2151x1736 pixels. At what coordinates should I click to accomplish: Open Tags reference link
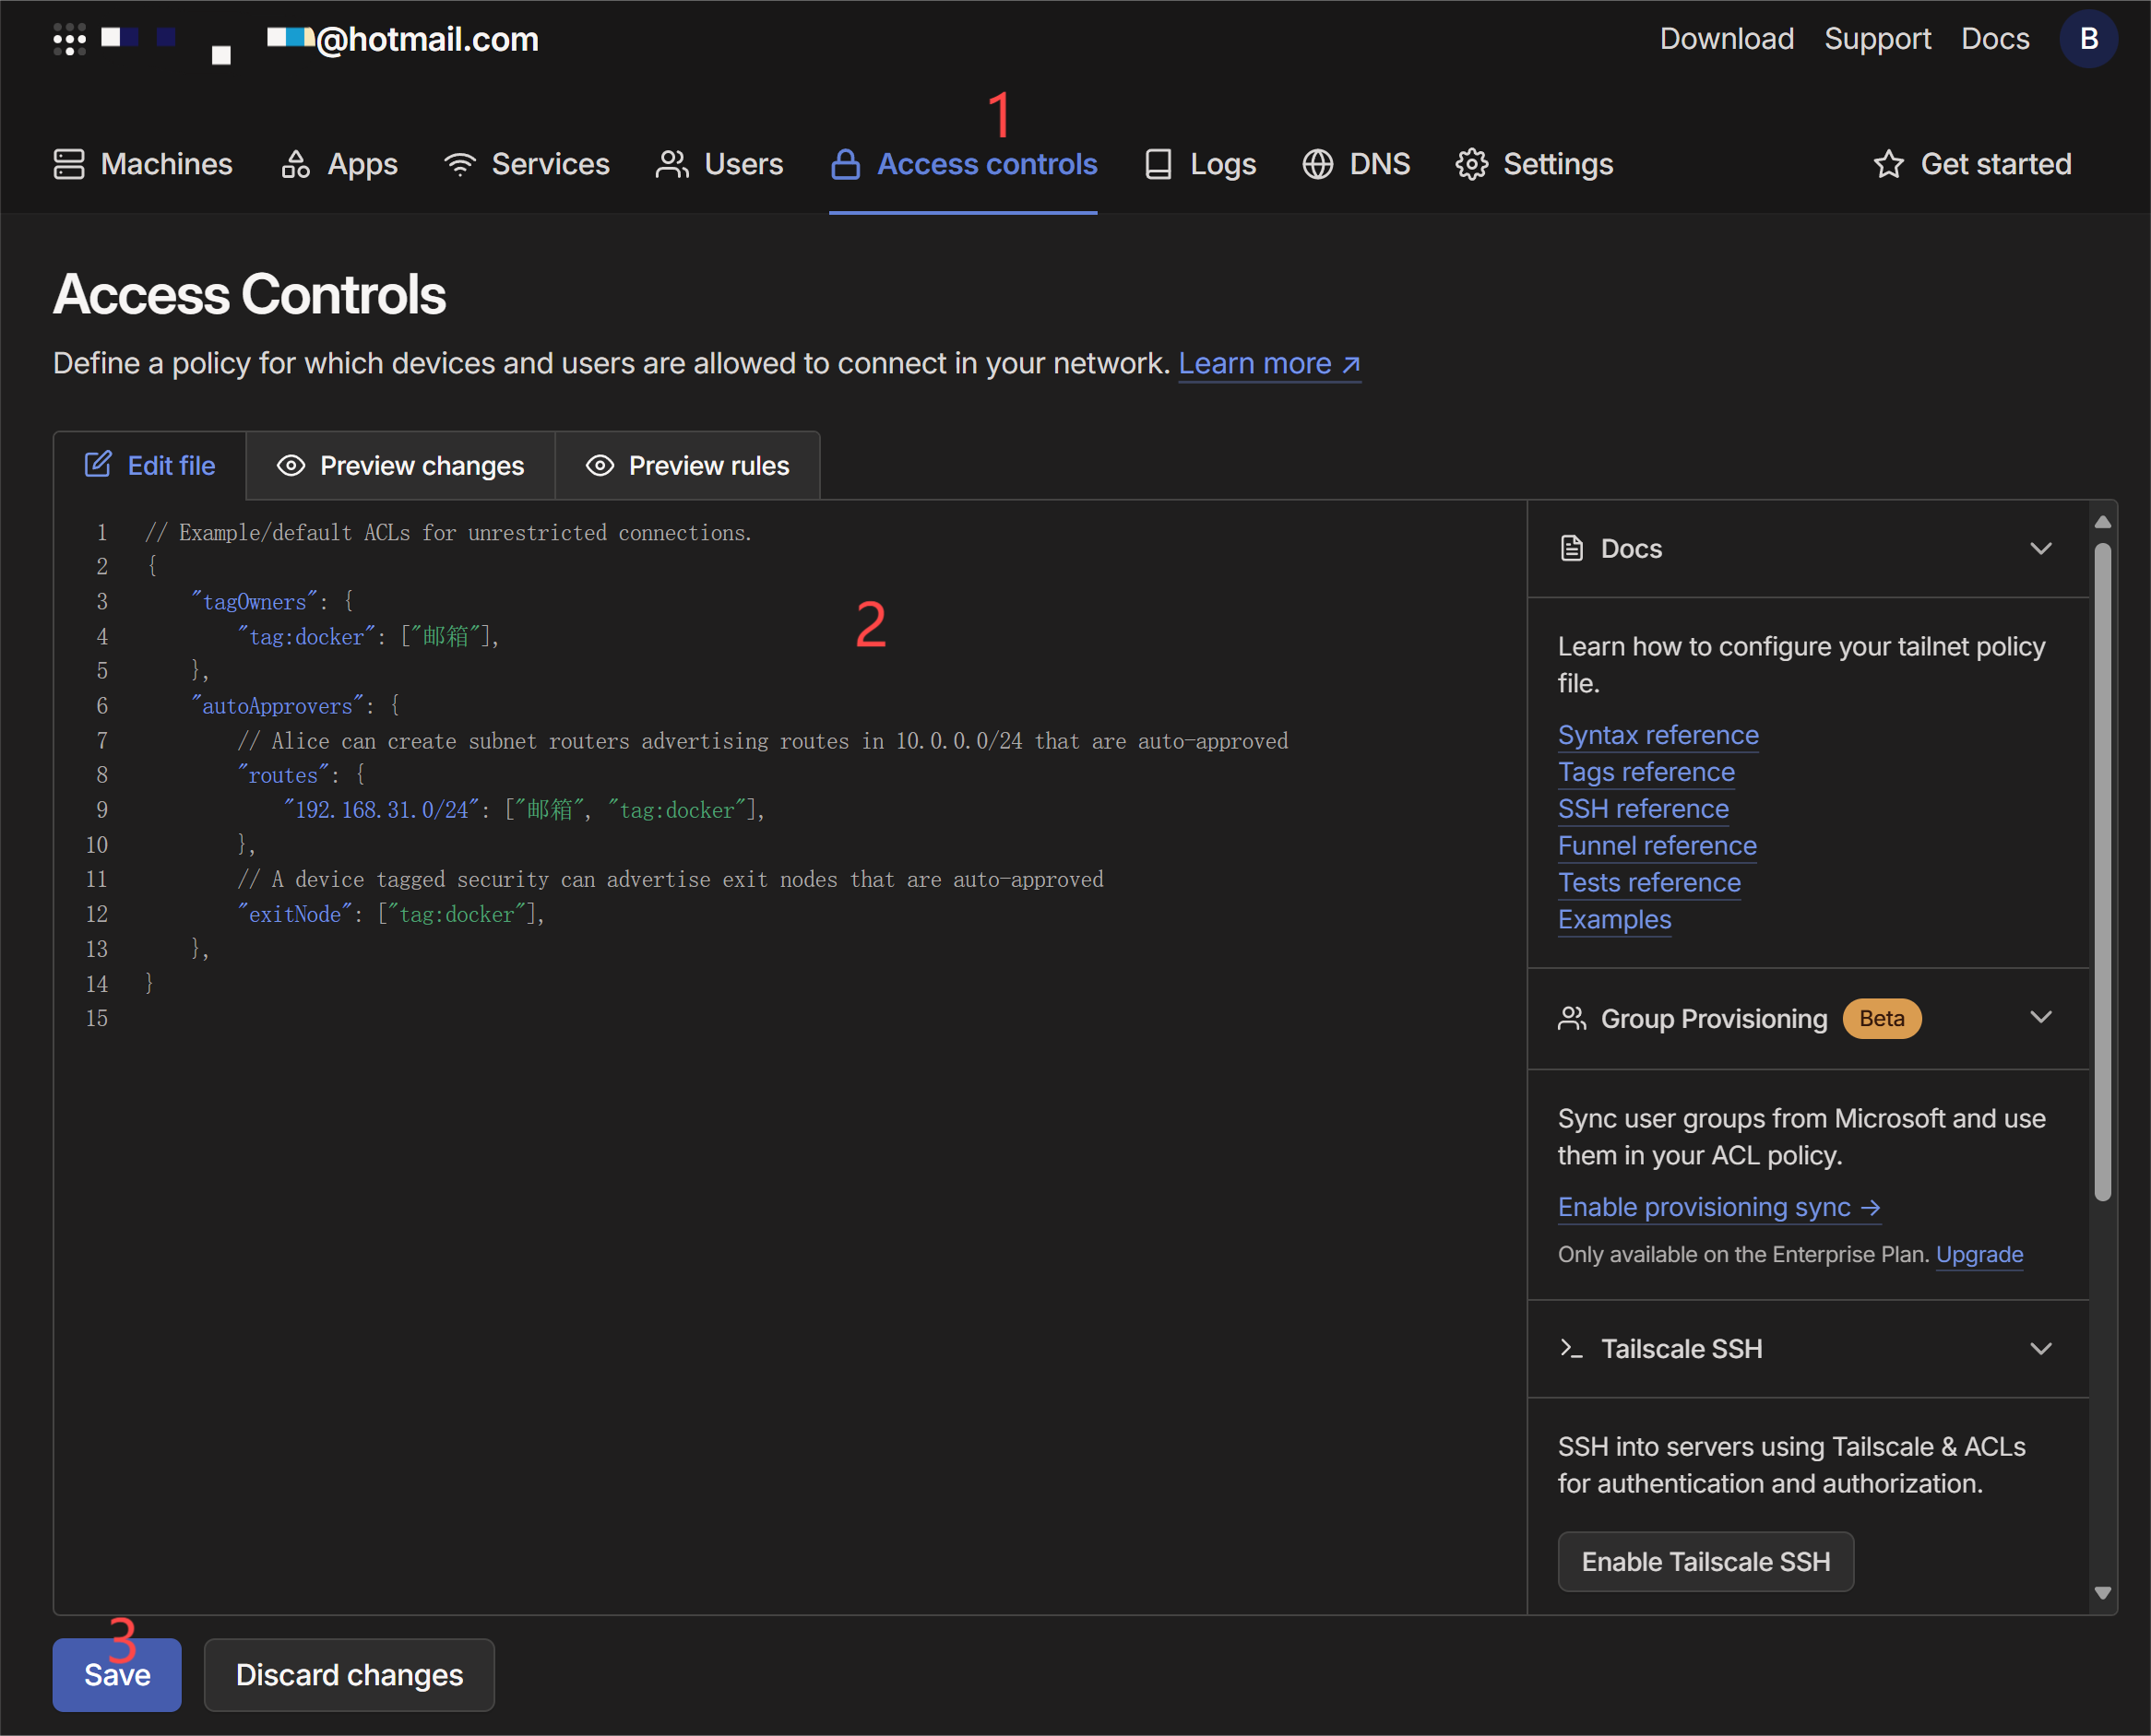(1646, 772)
